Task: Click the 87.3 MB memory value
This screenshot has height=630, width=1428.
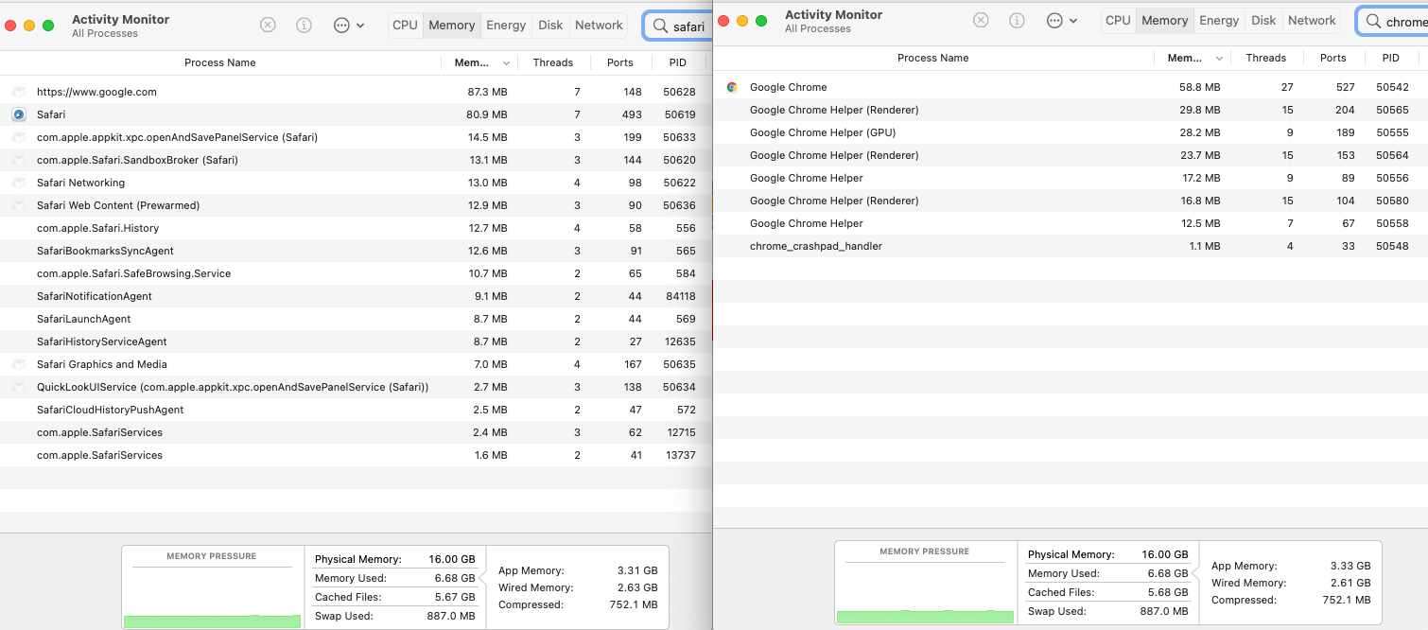Action: pyautogui.click(x=487, y=92)
